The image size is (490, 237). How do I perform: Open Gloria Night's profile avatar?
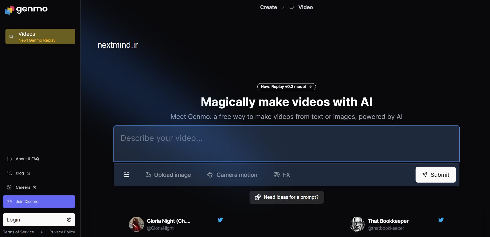pyautogui.click(x=136, y=224)
